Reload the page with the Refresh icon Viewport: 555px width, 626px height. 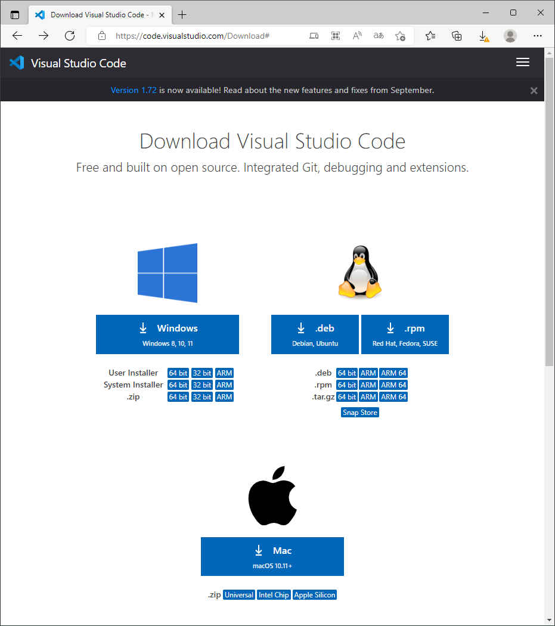[x=70, y=36]
